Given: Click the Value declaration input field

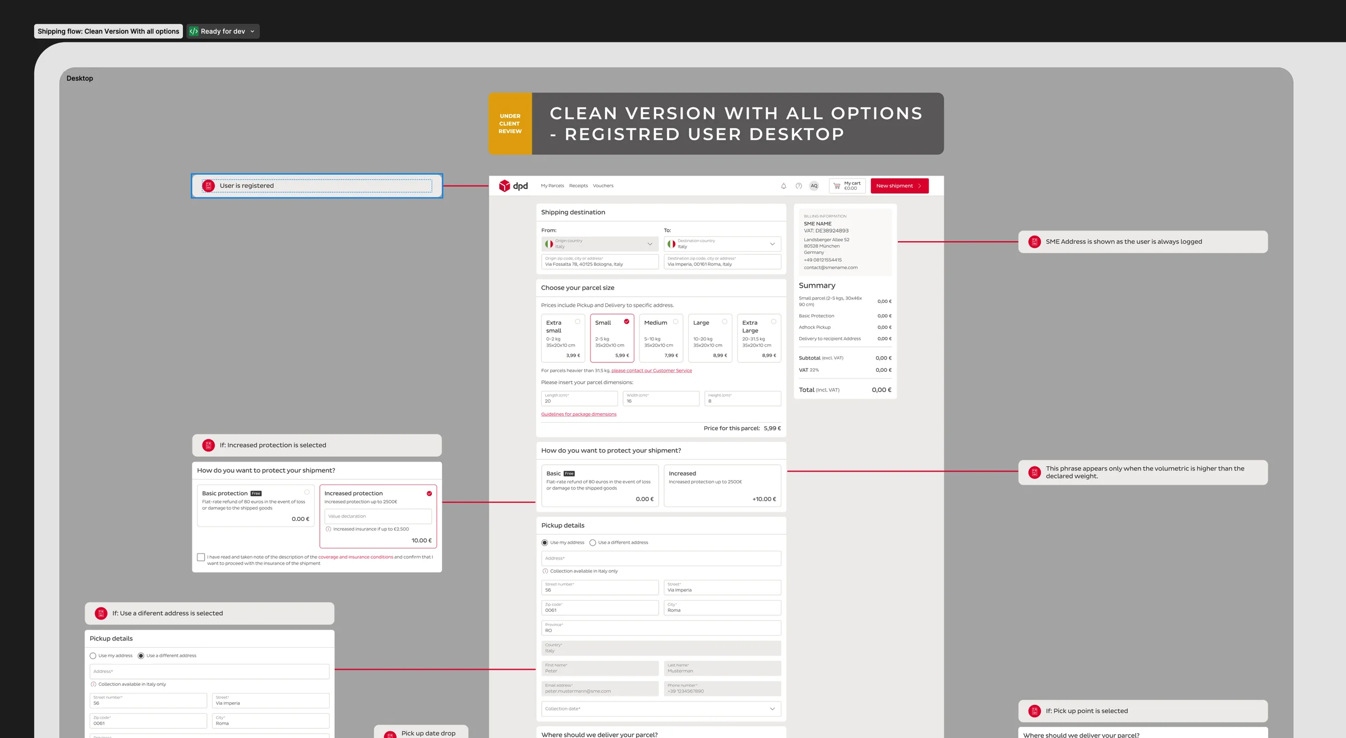Looking at the screenshot, I should click(378, 516).
